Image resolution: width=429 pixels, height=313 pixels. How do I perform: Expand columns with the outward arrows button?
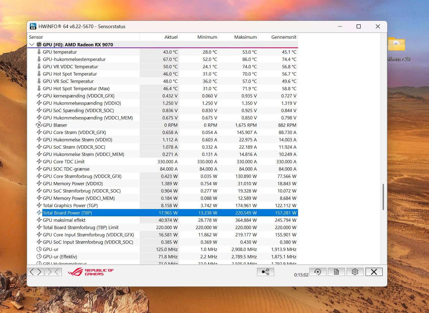(36, 272)
